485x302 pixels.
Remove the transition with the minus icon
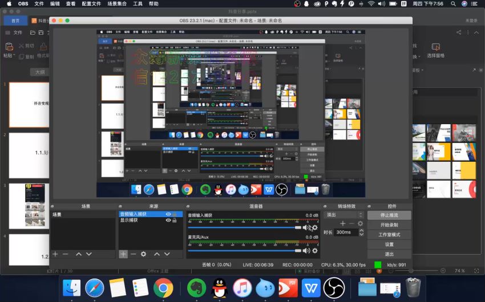(351, 223)
